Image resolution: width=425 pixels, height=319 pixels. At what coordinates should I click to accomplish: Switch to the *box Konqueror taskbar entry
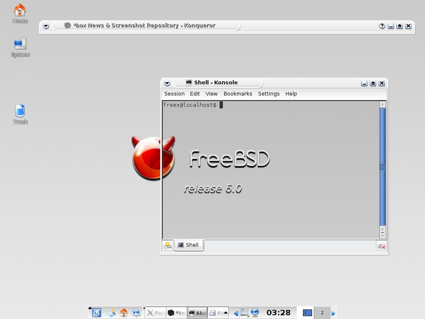177,313
